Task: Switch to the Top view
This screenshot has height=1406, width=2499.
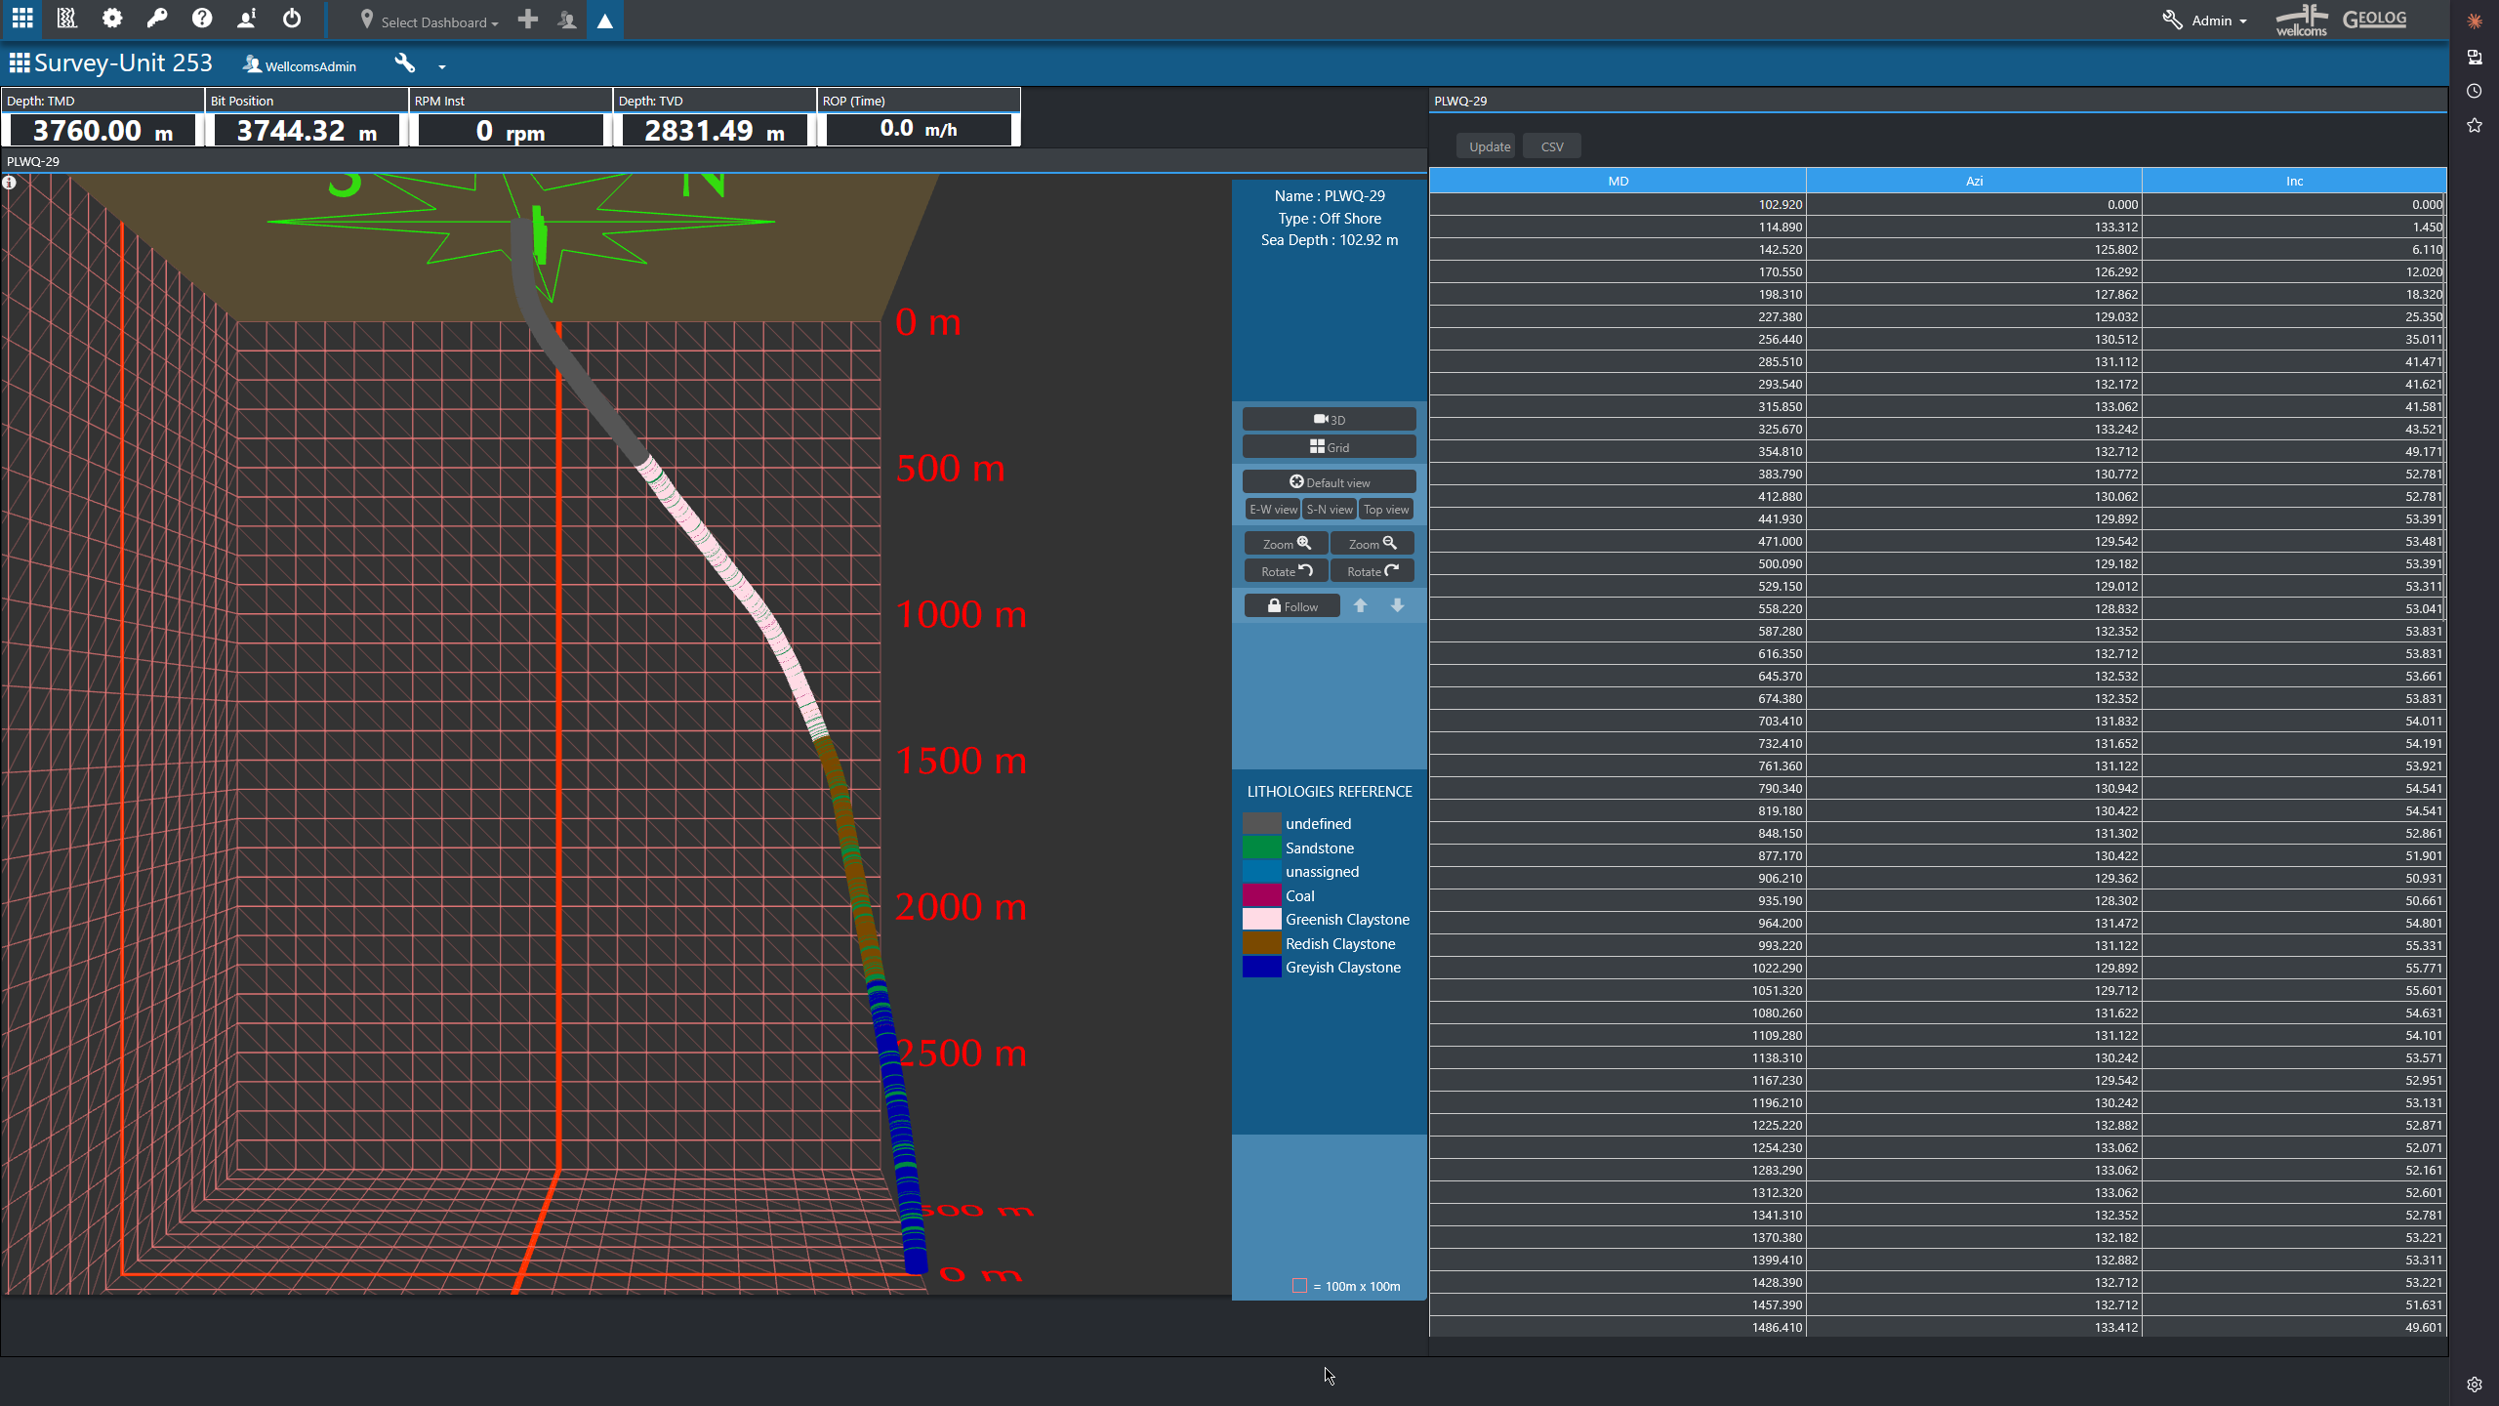Action: pos(1385,510)
